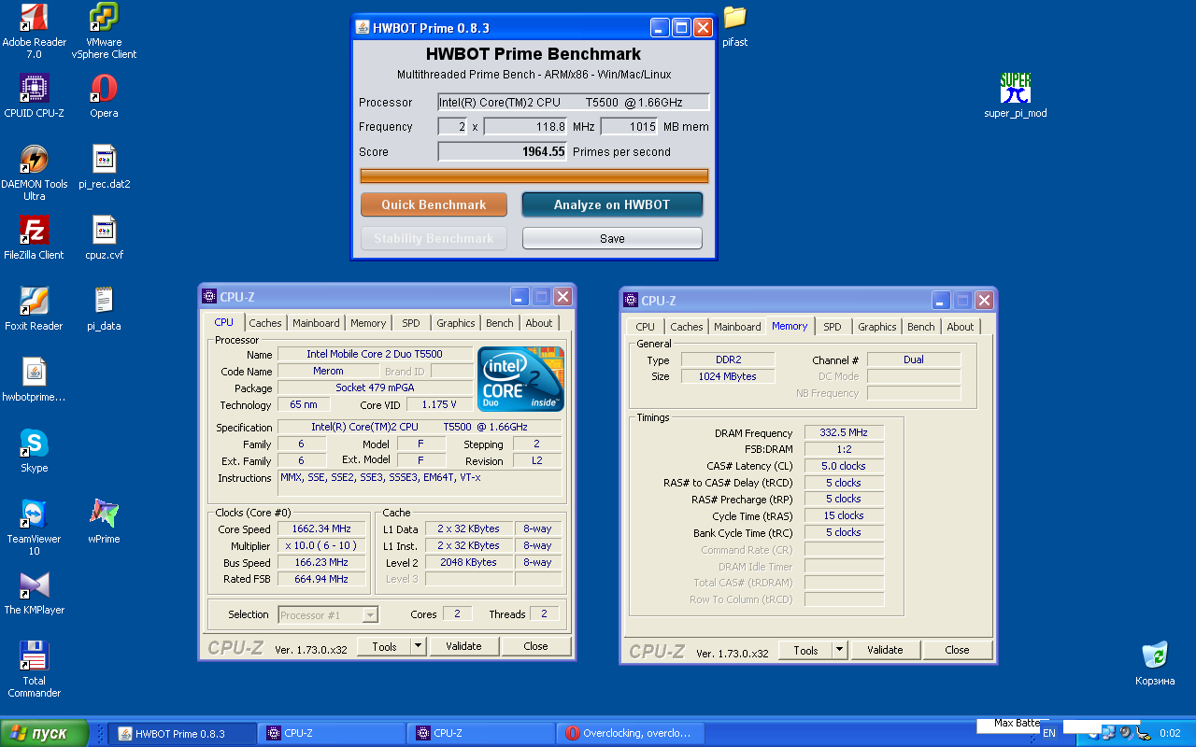Activate second CPU-Z taskbar button
Viewport: 1196px width, 747px height.
(481, 733)
